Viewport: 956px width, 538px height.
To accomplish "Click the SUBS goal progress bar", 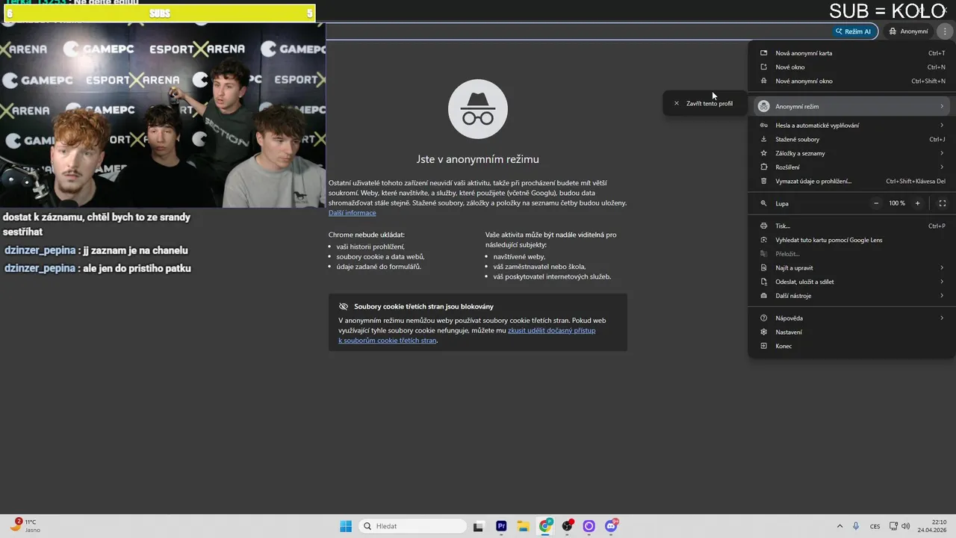I will (x=158, y=13).
